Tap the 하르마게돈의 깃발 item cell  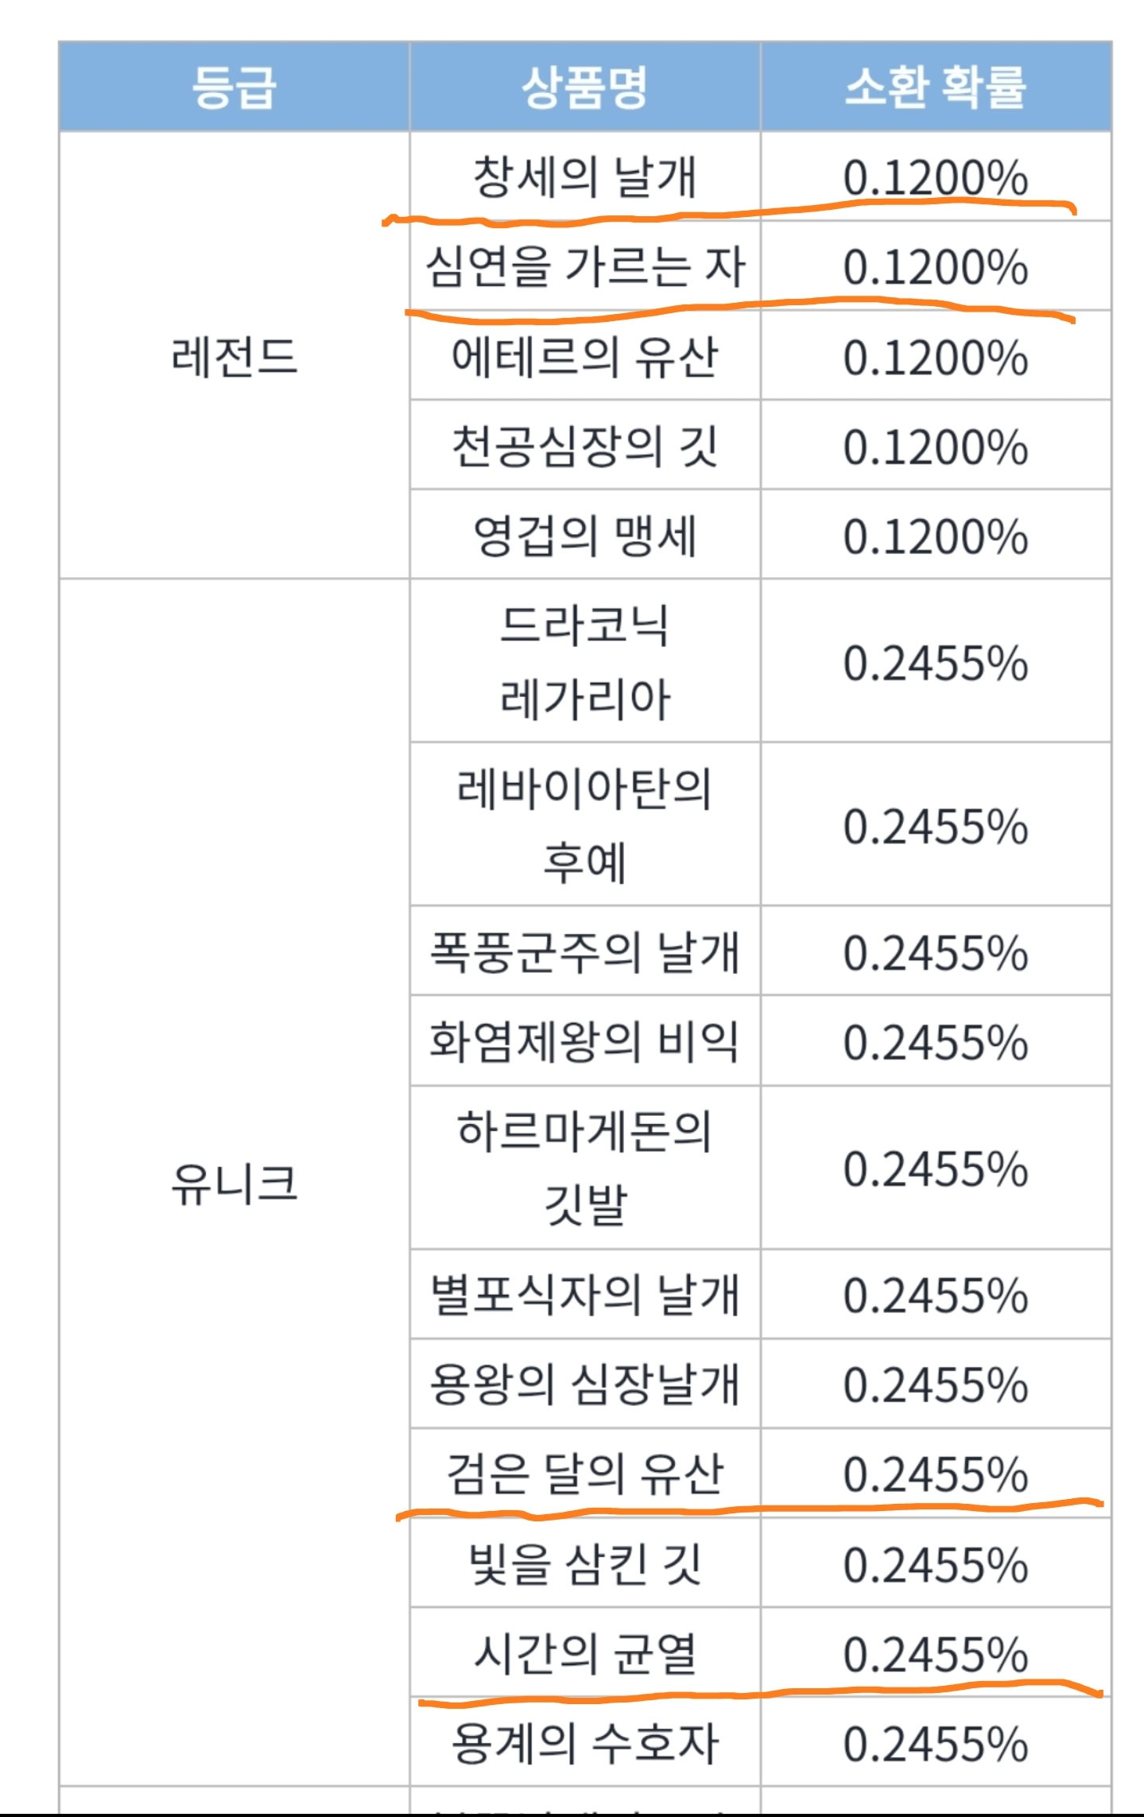pos(584,1168)
